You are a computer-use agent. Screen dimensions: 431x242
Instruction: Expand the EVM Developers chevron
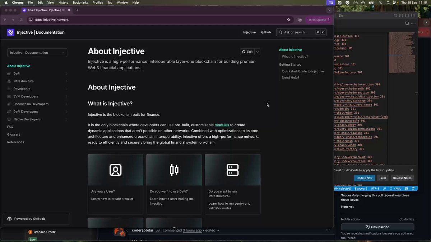[x=66, y=96]
